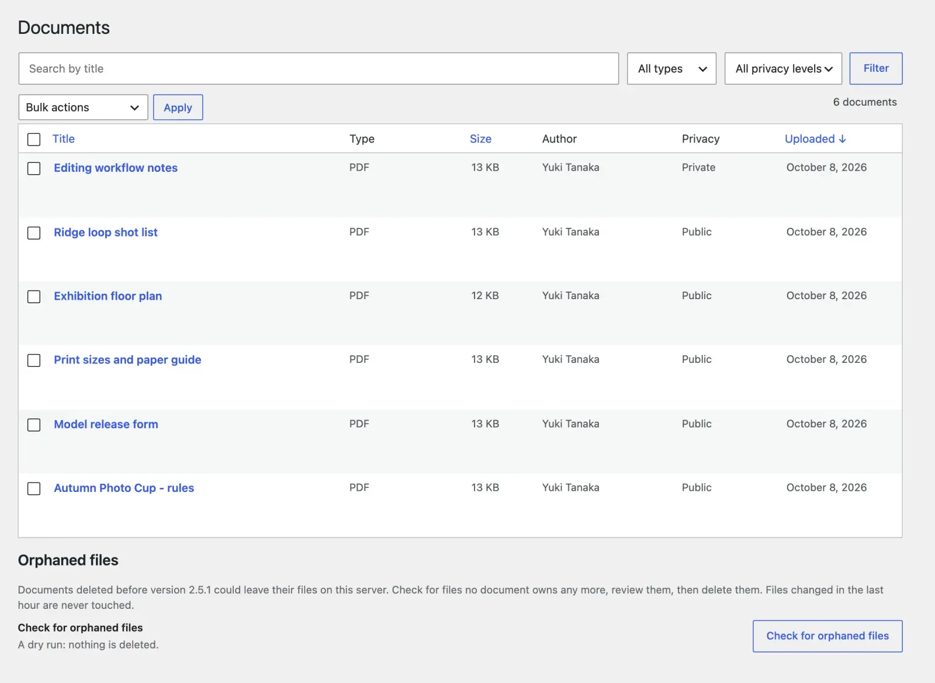Check the Autumn Photo Cup - rules checkbox

click(x=34, y=488)
